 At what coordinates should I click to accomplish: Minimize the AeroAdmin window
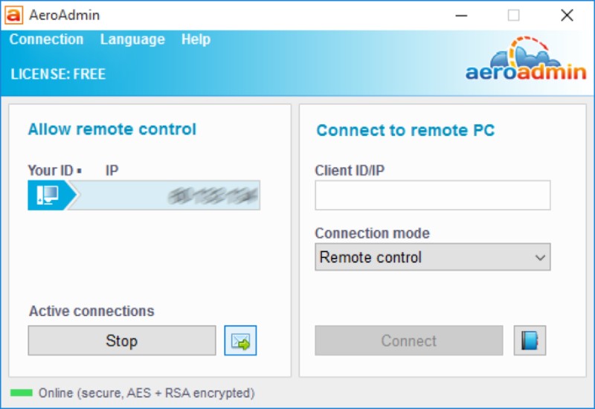coord(460,15)
